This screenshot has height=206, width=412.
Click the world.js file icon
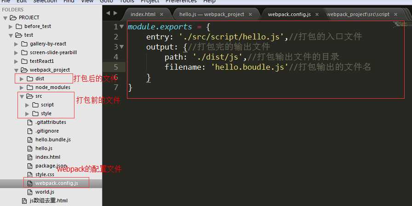click(x=30, y=192)
